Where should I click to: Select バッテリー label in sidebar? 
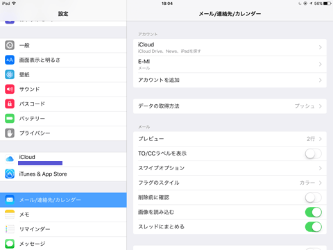[x=32, y=118]
